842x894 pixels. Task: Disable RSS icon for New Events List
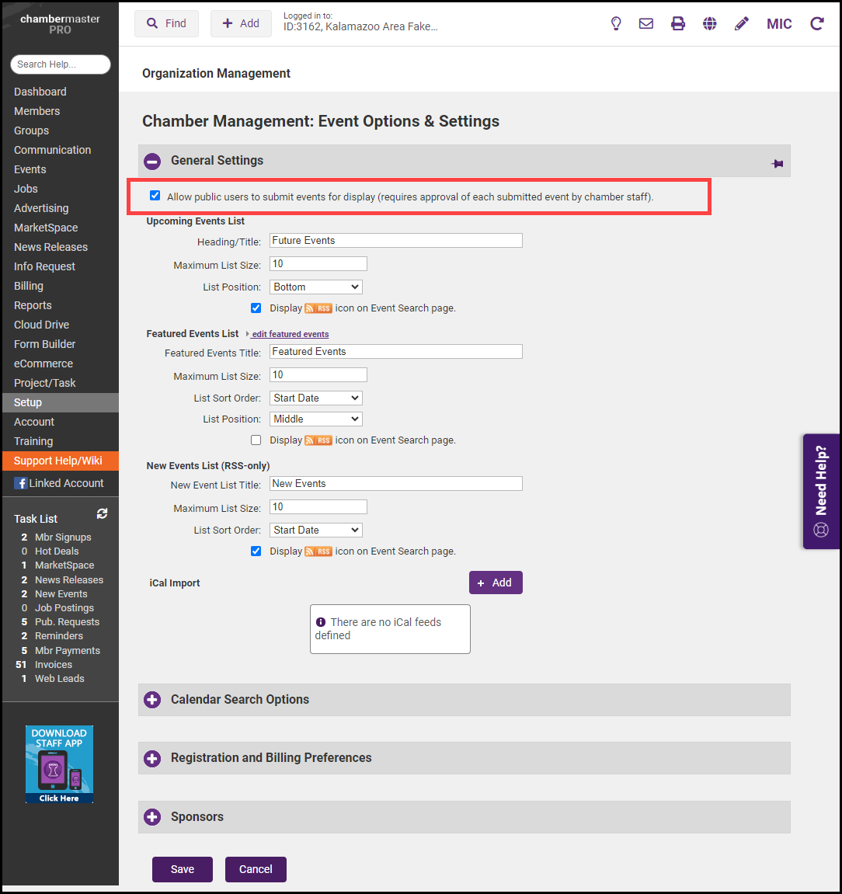pos(256,551)
